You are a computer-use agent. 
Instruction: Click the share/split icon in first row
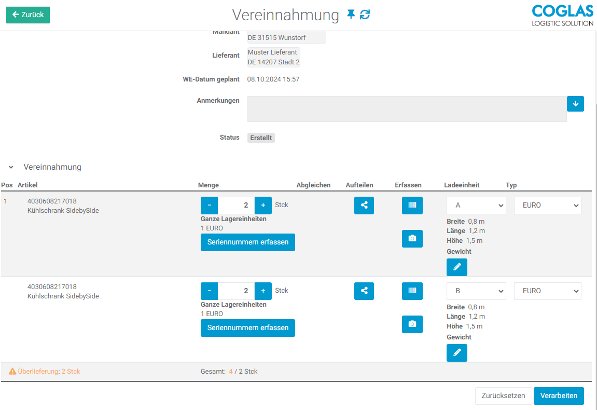tap(364, 206)
